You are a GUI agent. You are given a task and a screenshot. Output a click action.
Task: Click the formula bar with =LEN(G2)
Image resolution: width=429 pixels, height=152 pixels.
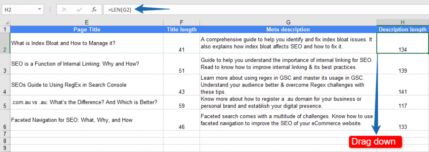point(266,10)
